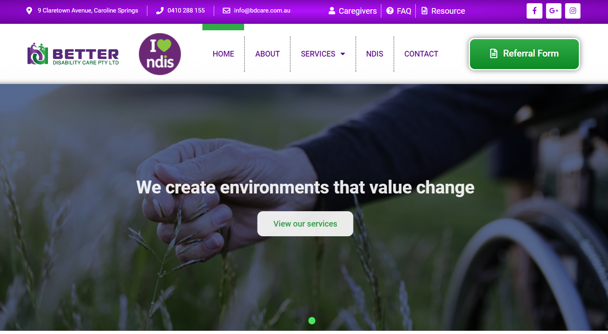Click the Better Disability Care logo
Viewport: 608px width, 334px height.
coord(73,54)
